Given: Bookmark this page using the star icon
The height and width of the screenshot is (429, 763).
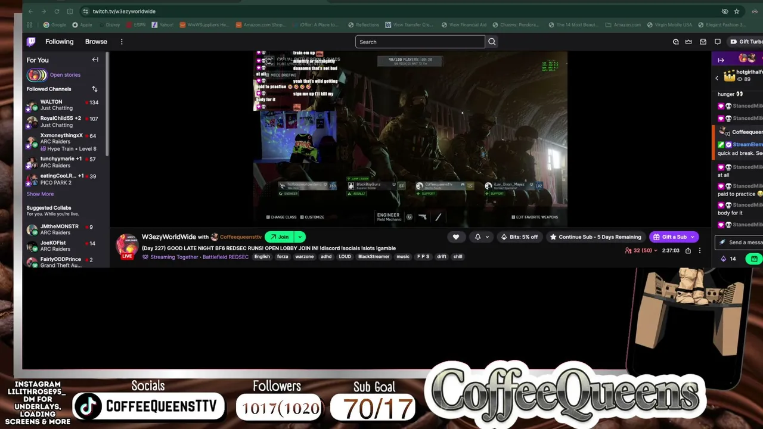Looking at the screenshot, I should coord(737,11).
